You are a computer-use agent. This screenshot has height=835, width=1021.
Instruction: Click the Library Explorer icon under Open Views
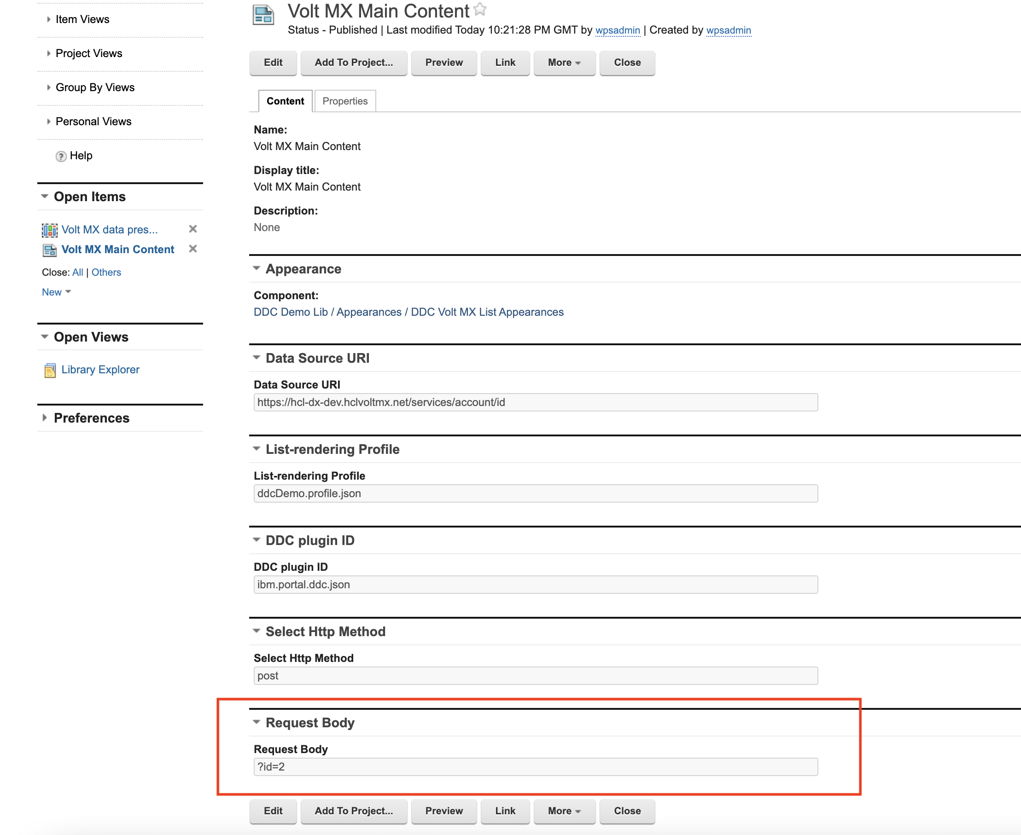50,370
